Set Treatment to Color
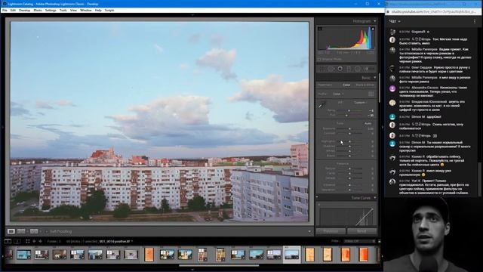Image resolution: width=483 pixels, height=272 pixels. tap(346, 85)
